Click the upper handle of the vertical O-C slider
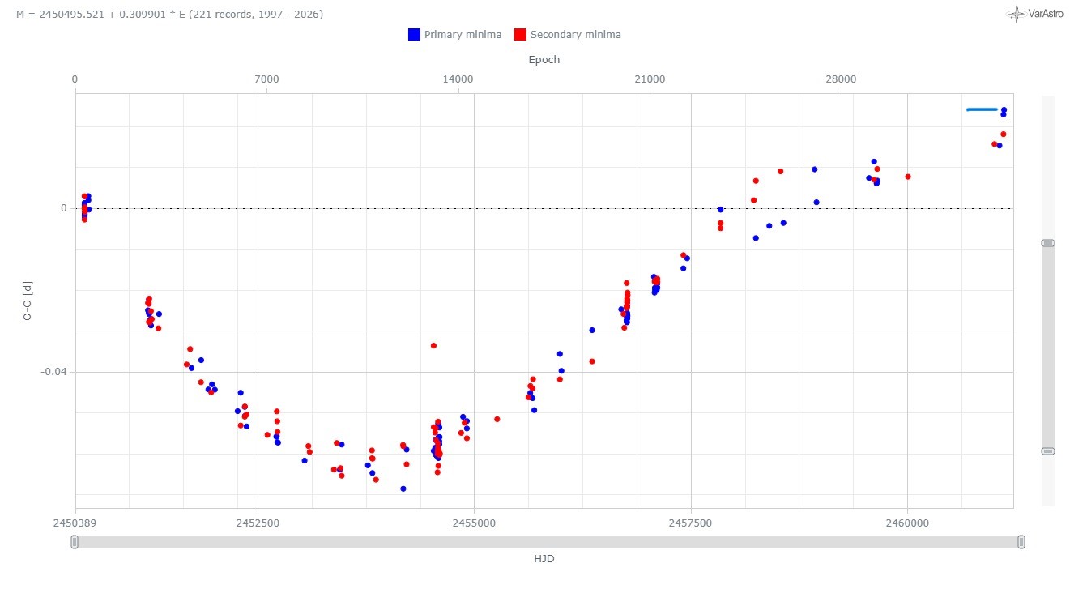The width and height of the screenshot is (1070, 589). (1047, 243)
